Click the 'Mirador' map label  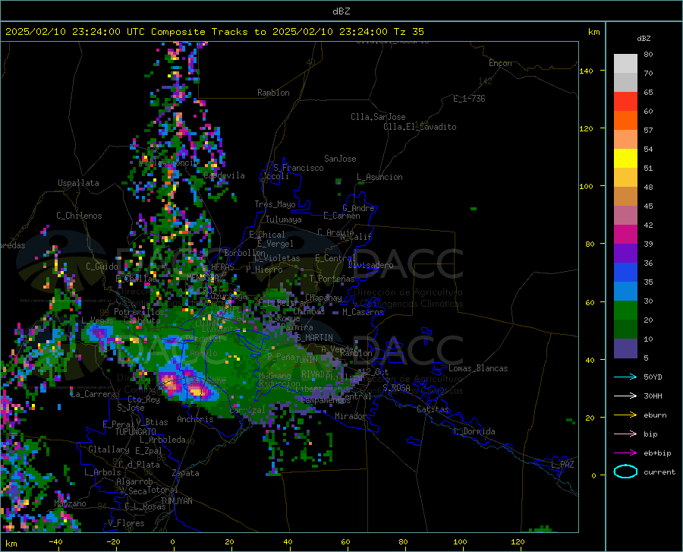tap(350, 416)
